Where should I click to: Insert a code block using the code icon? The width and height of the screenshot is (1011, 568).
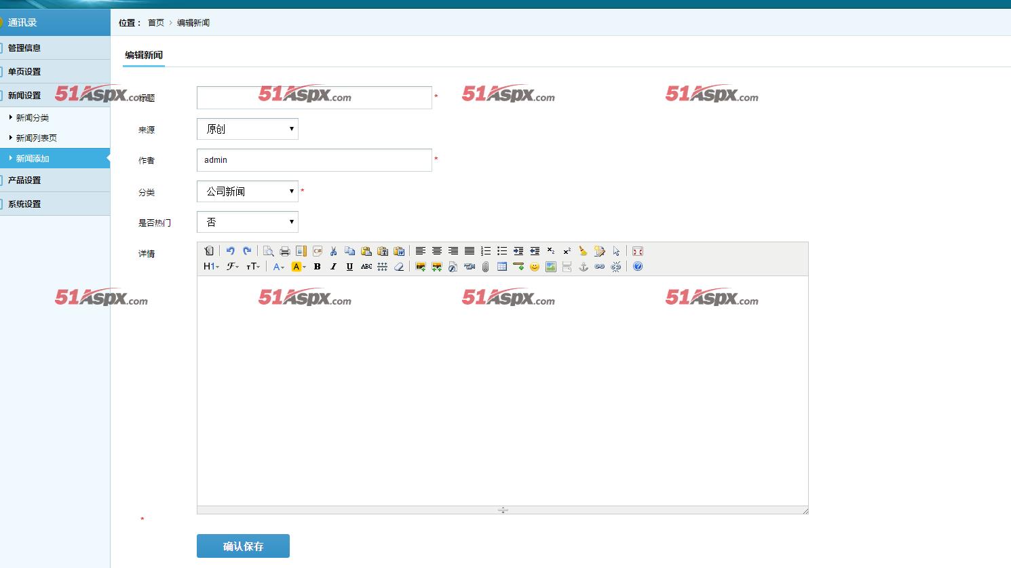click(318, 251)
